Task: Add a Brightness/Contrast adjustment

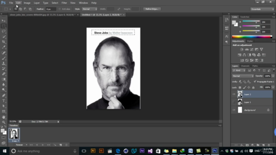Action: click(x=242, y=50)
